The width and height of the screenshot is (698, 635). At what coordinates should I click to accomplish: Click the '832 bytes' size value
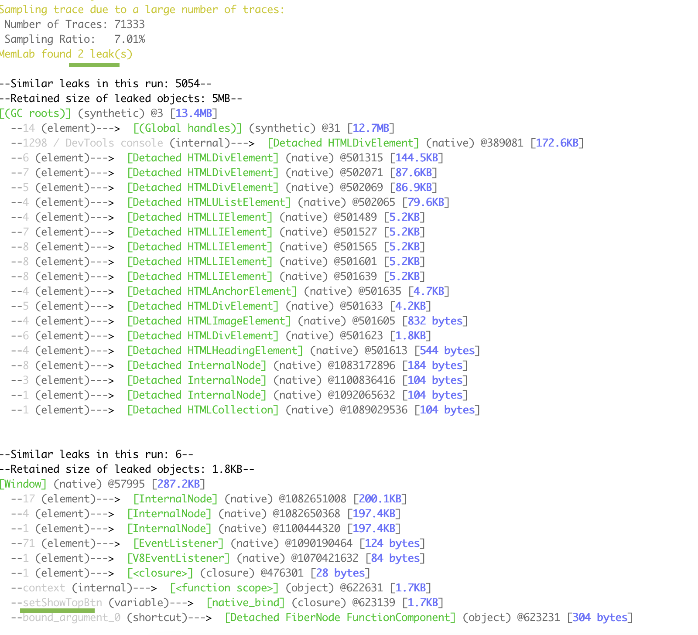tap(435, 321)
